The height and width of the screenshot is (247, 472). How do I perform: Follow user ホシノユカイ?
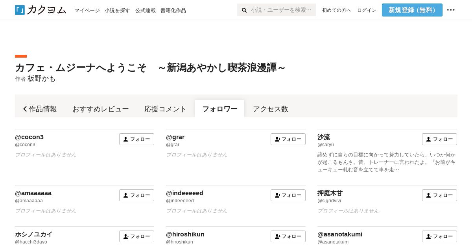pos(136,236)
